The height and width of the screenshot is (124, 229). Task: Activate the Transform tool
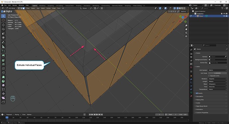[3, 38]
